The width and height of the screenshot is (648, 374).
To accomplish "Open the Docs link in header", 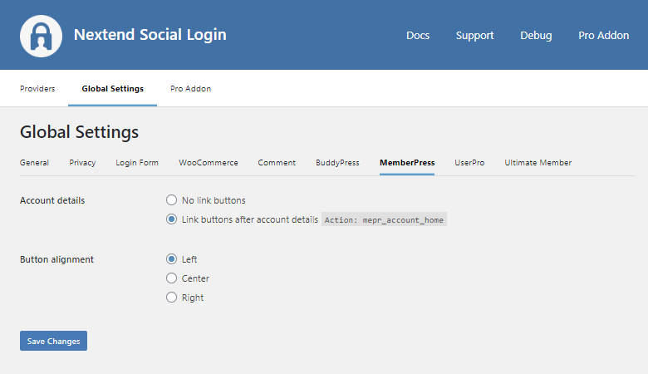I will pos(418,36).
